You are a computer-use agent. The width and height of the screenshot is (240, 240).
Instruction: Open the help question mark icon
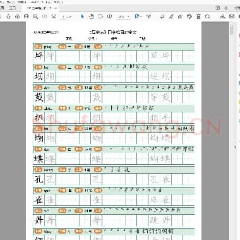click(218, 8)
